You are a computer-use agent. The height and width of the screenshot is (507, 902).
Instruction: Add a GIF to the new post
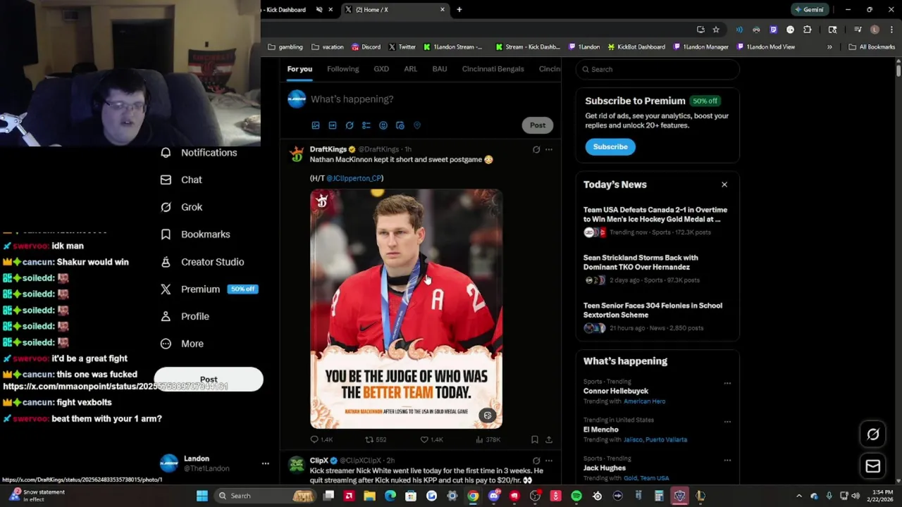pyautogui.click(x=333, y=125)
